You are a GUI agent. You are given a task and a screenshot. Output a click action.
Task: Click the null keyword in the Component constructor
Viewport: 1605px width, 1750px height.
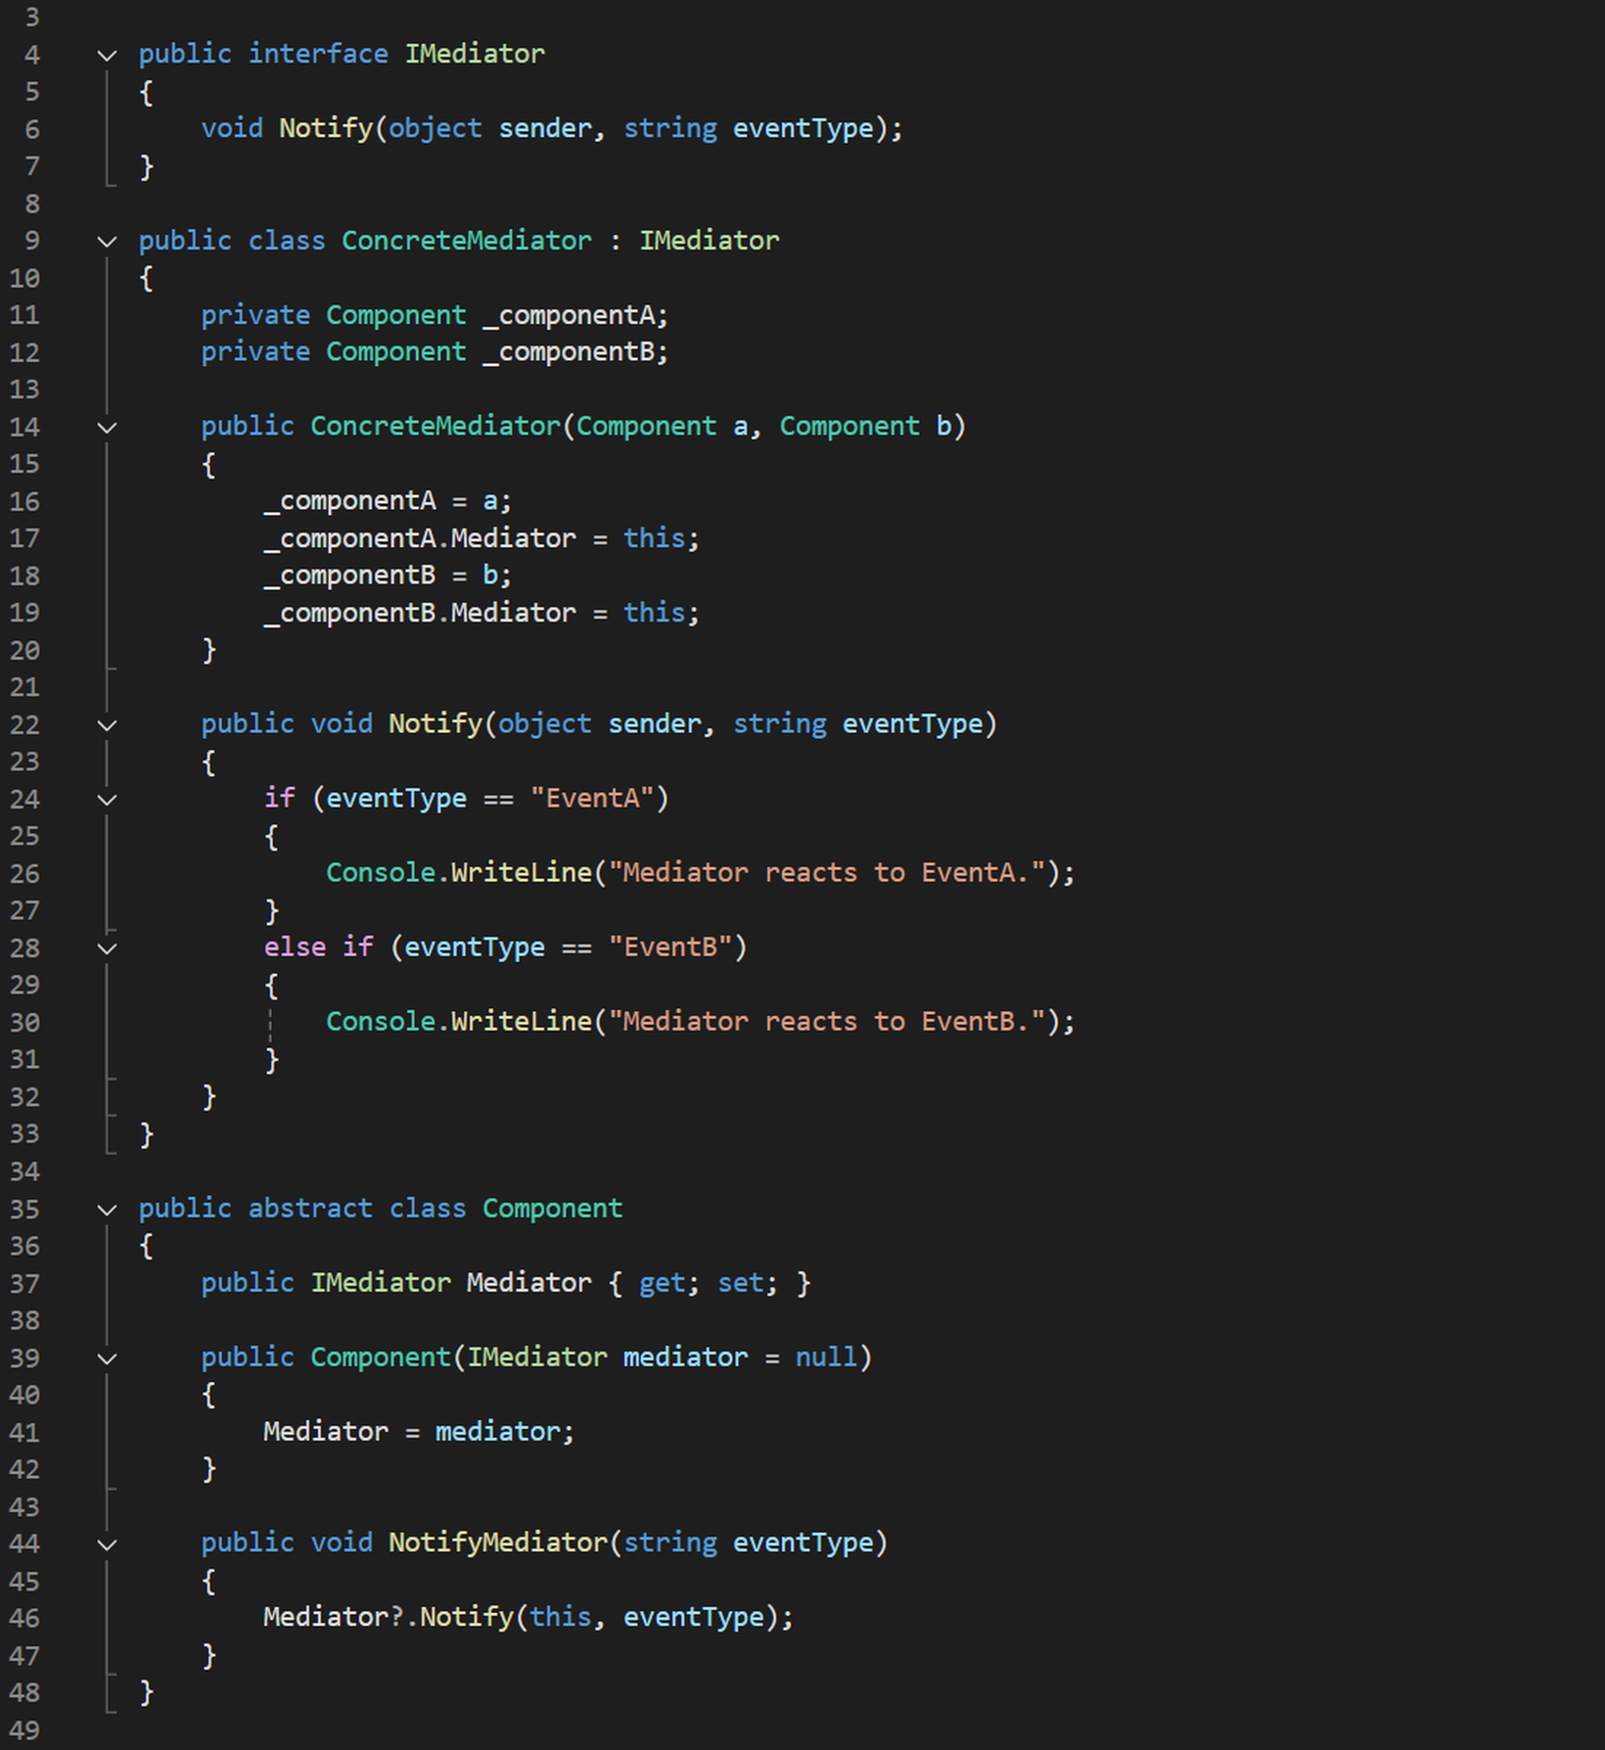pyautogui.click(x=825, y=1357)
